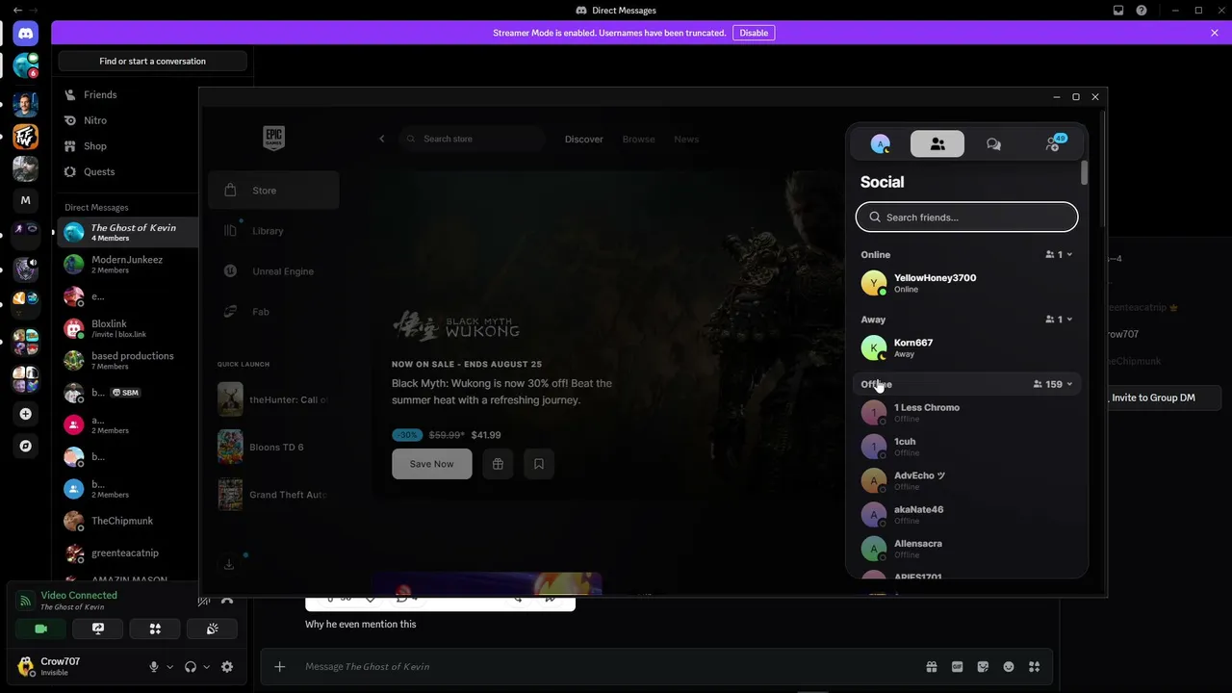The image size is (1232, 693).
Task: Open Discord home direct messages icon
Action: pos(26,34)
